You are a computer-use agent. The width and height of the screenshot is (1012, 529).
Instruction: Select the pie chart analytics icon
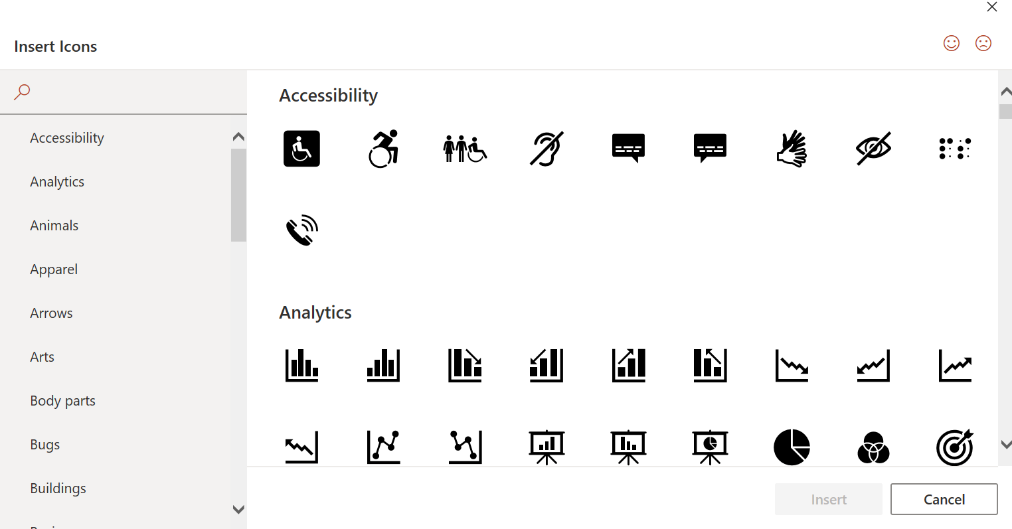tap(792, 447)
